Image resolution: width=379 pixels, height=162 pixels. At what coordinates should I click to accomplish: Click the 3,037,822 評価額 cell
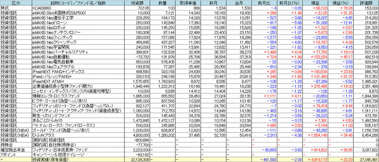point(366,149)
